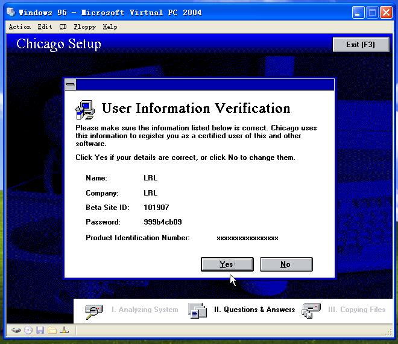Open dialog system menu box in title bar

click(71, 84)
